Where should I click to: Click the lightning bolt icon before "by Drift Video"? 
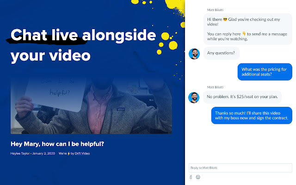pos(68,154)
